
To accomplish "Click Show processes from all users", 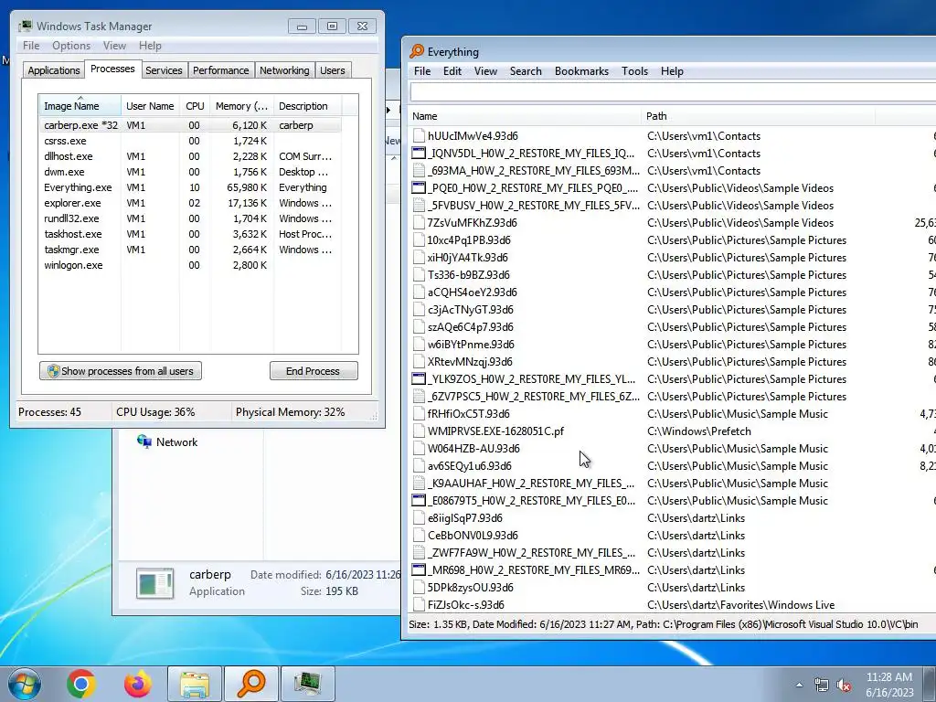I will 121,371.
